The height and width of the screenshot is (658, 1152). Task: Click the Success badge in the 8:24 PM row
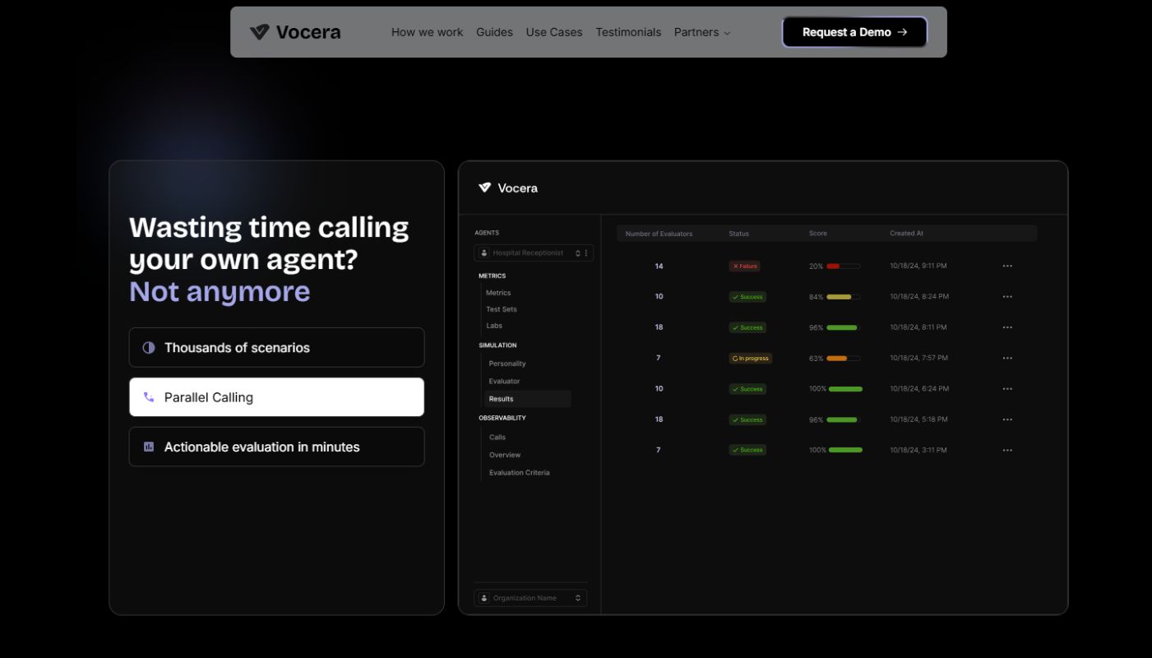[x=747, y=297]
